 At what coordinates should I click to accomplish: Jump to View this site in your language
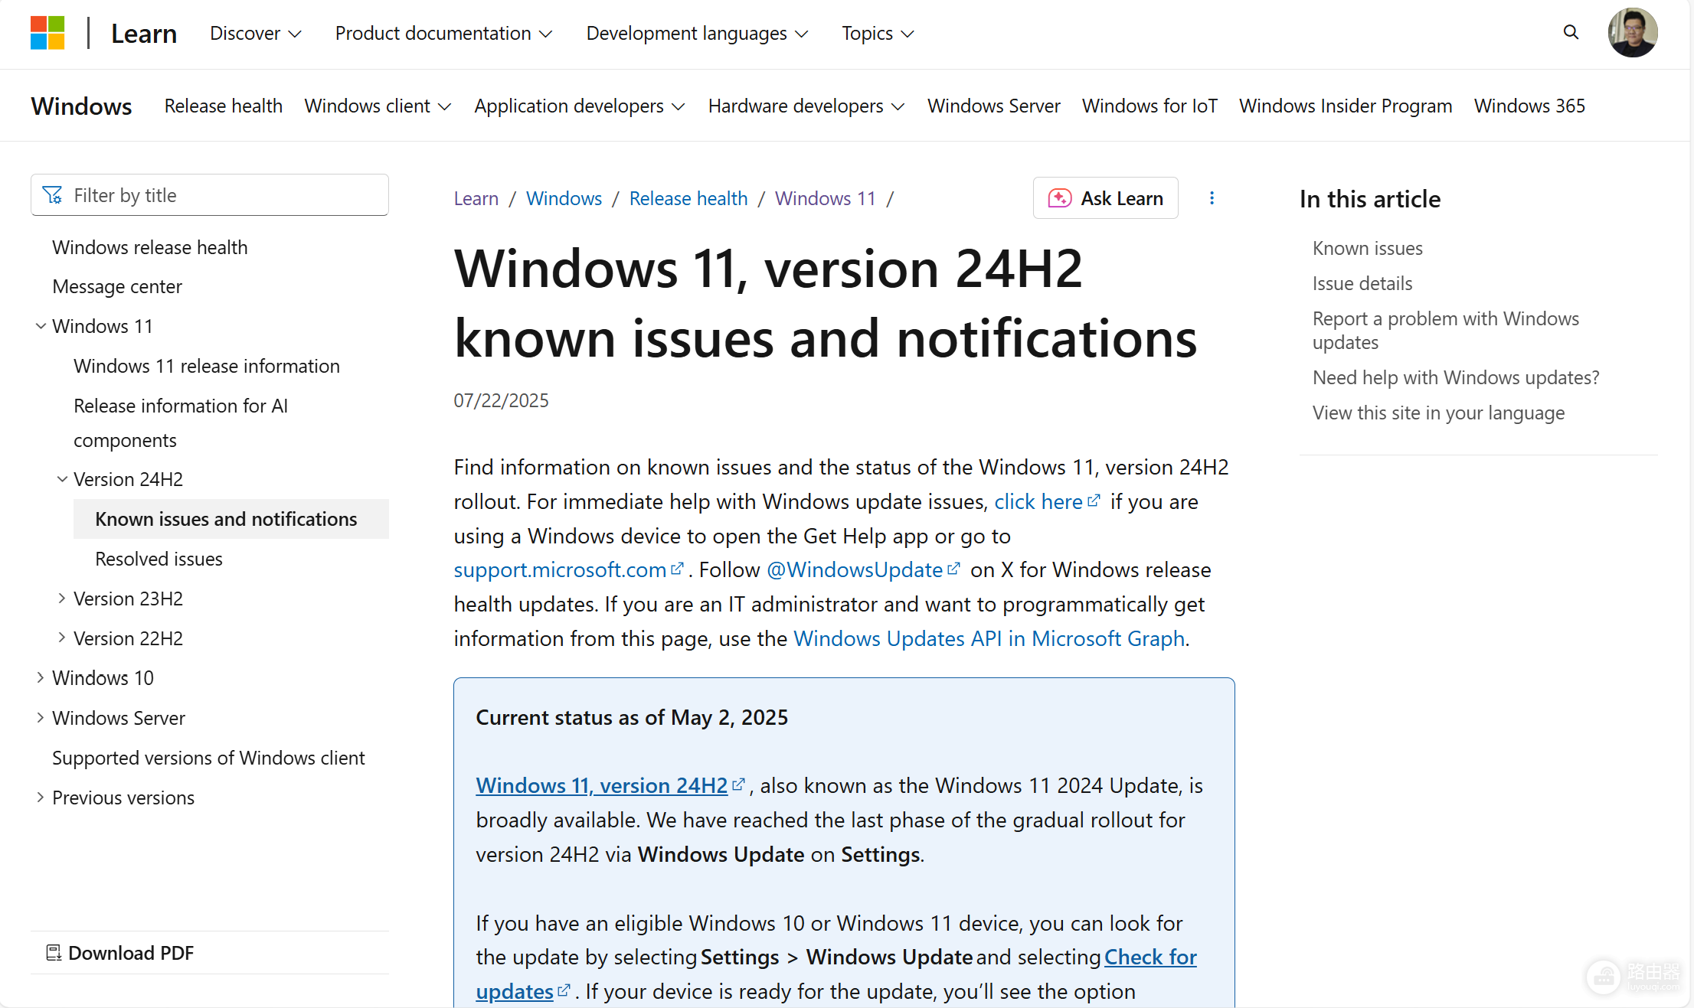click(x=1438, y=413)
